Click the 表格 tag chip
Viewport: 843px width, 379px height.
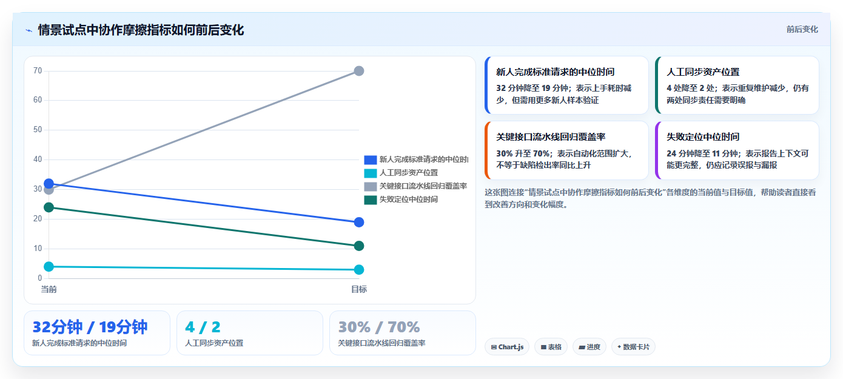[x=551, y=347]
